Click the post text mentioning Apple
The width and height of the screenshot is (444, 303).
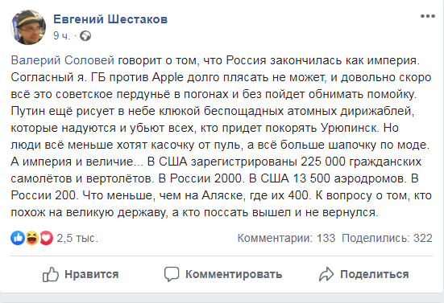[221, 77]
